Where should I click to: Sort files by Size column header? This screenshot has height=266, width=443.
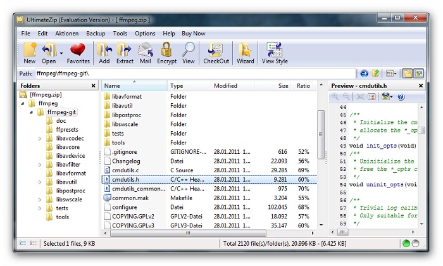283,85
